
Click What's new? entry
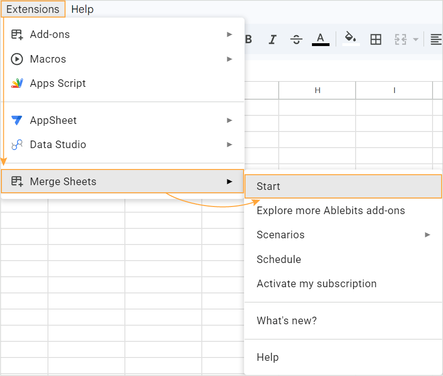pyautogui.click(x=343, y=320)
